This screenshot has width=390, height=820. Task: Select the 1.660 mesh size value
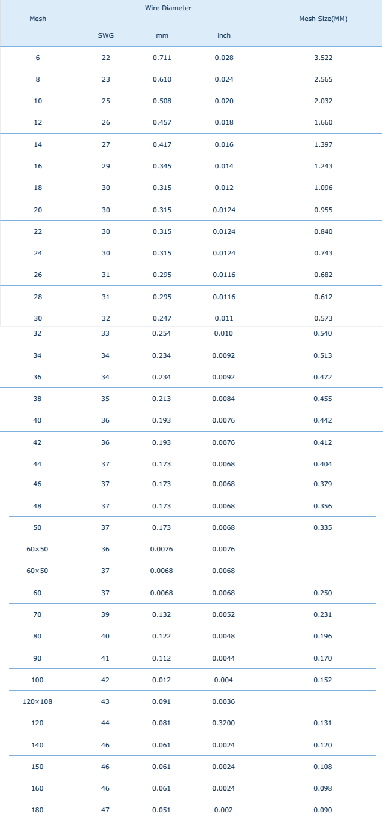point(323,123)
